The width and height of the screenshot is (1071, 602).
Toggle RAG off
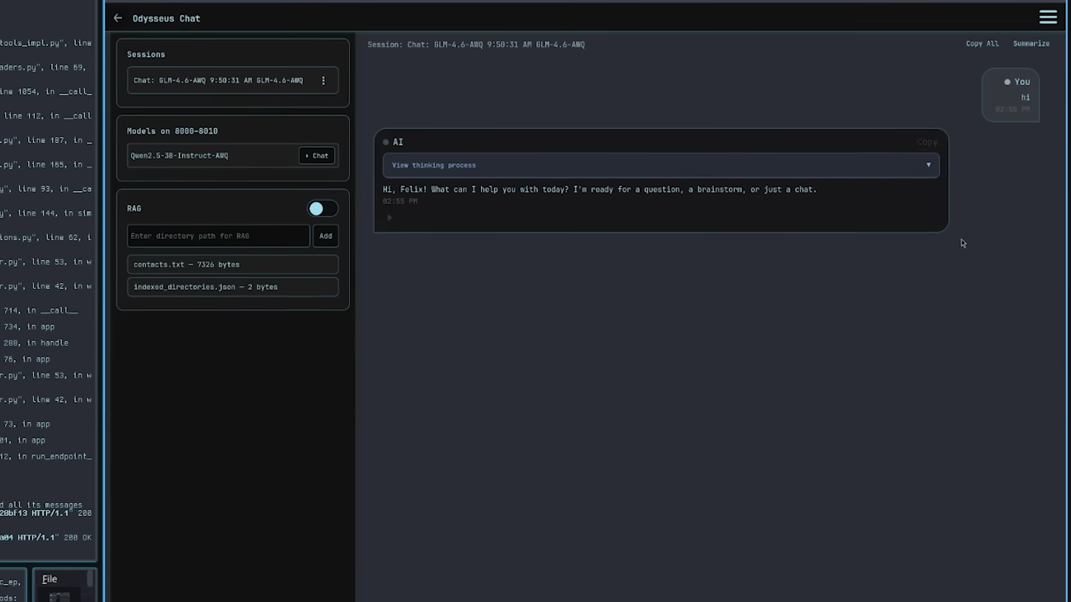point(322,208)
